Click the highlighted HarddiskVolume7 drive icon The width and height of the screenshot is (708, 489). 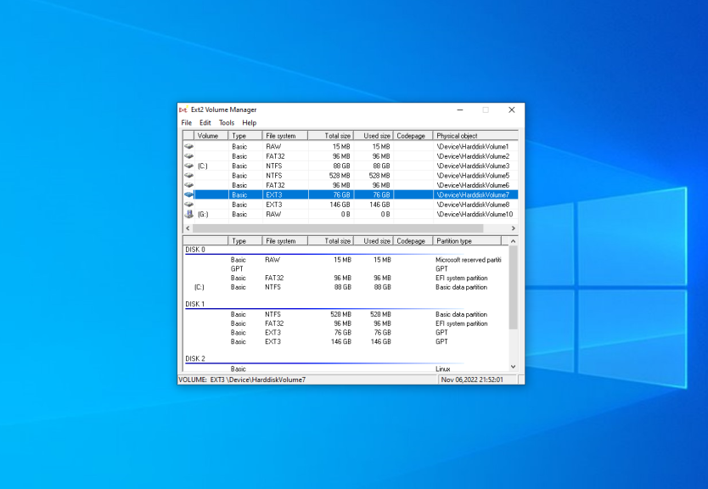click(x=188, y=195)
